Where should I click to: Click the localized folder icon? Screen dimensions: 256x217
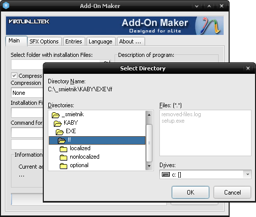click(63, 149)
